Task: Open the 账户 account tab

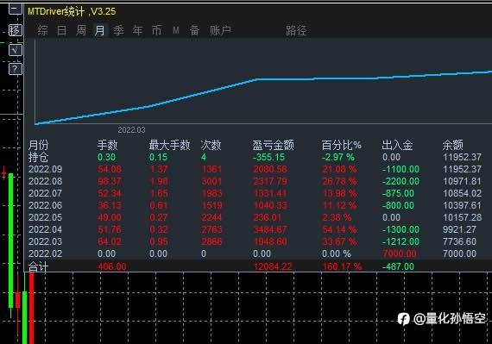Action: tap(221, 30)
